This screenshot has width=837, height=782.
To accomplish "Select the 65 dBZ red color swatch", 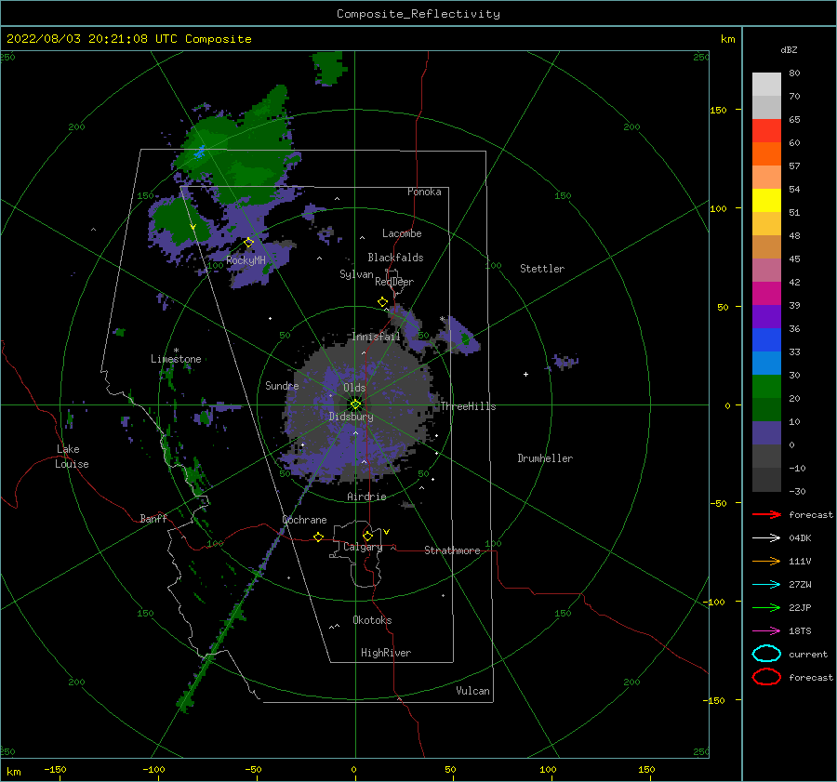I will 766,131.
